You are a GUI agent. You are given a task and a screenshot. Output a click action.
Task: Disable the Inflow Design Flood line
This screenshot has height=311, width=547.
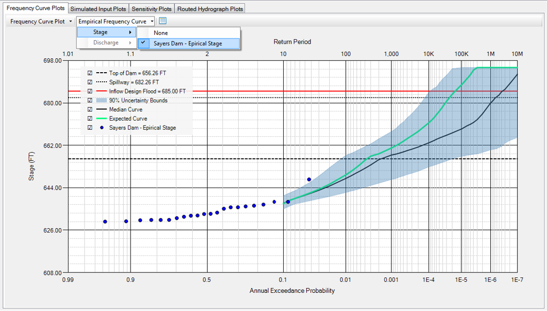(x=89, y=91)
